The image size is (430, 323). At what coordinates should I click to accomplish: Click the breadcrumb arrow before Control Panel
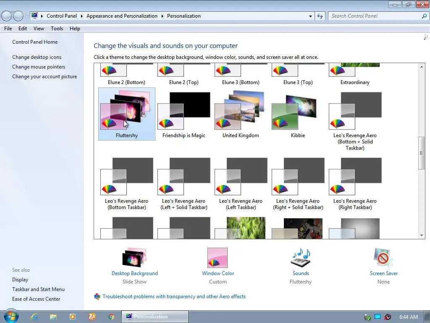tap(42, 16)
